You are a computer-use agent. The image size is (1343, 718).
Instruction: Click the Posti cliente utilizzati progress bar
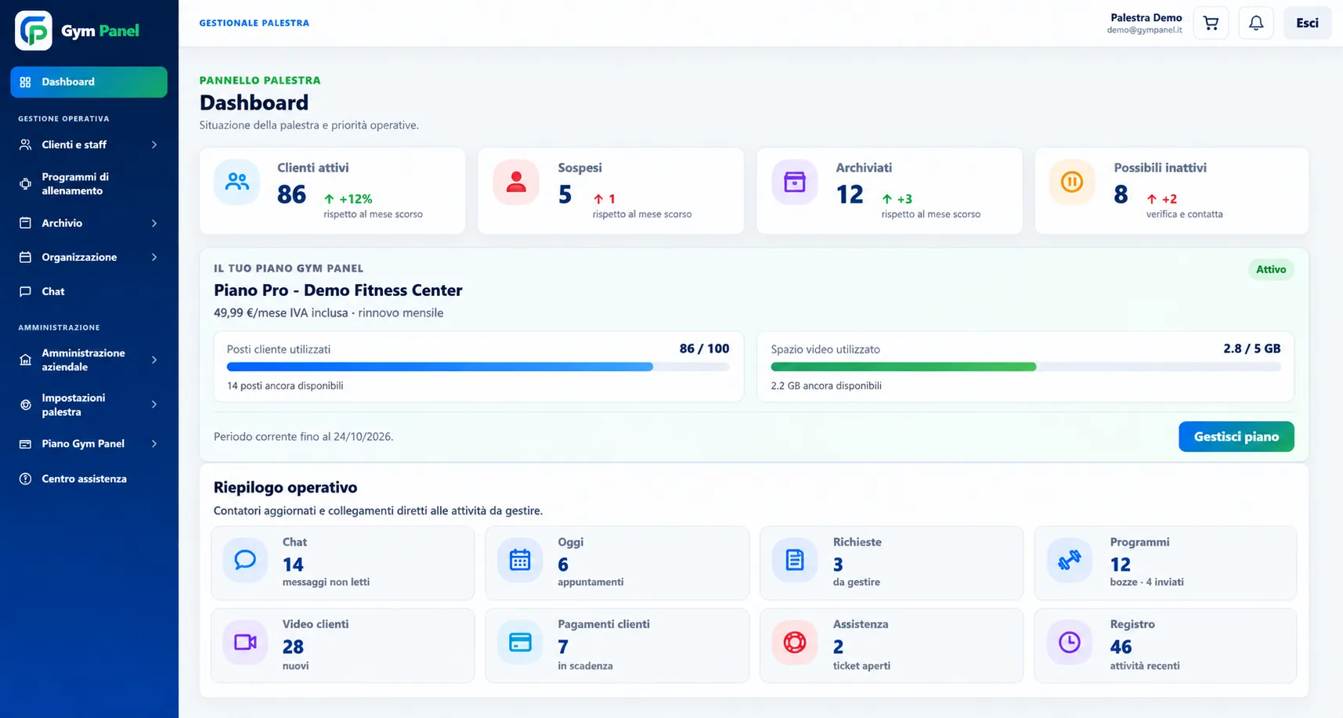click(478, 366)
